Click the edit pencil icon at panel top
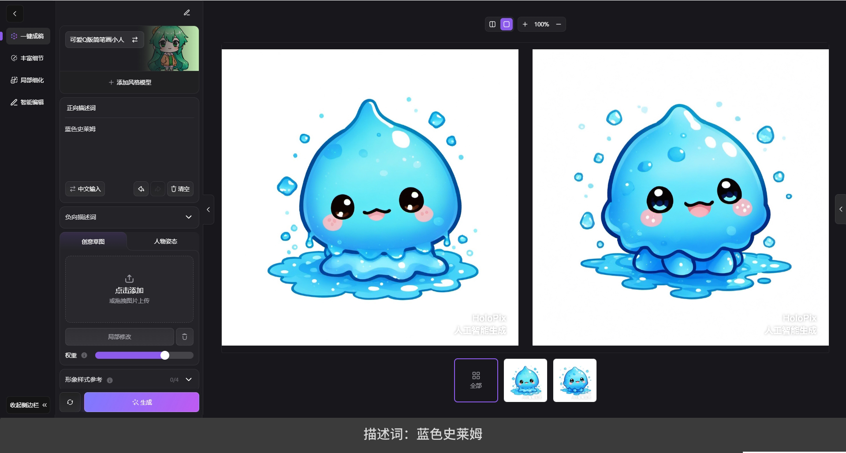Viewport: 846px width, 453px height. pos(187,13)
